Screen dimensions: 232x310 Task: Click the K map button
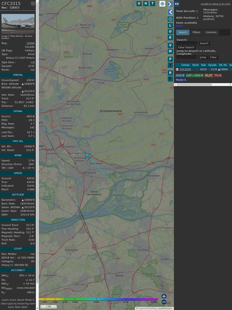tap(170, 37)
